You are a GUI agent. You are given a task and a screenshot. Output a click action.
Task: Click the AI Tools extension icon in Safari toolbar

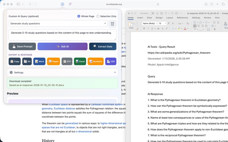(62, 4)
